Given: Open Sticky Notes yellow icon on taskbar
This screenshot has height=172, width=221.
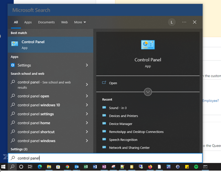Looking at the screenshot, I should (x=187, y=167).
